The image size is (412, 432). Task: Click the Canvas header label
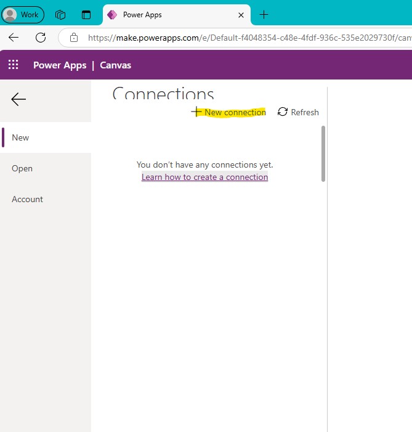click(115, 65)
